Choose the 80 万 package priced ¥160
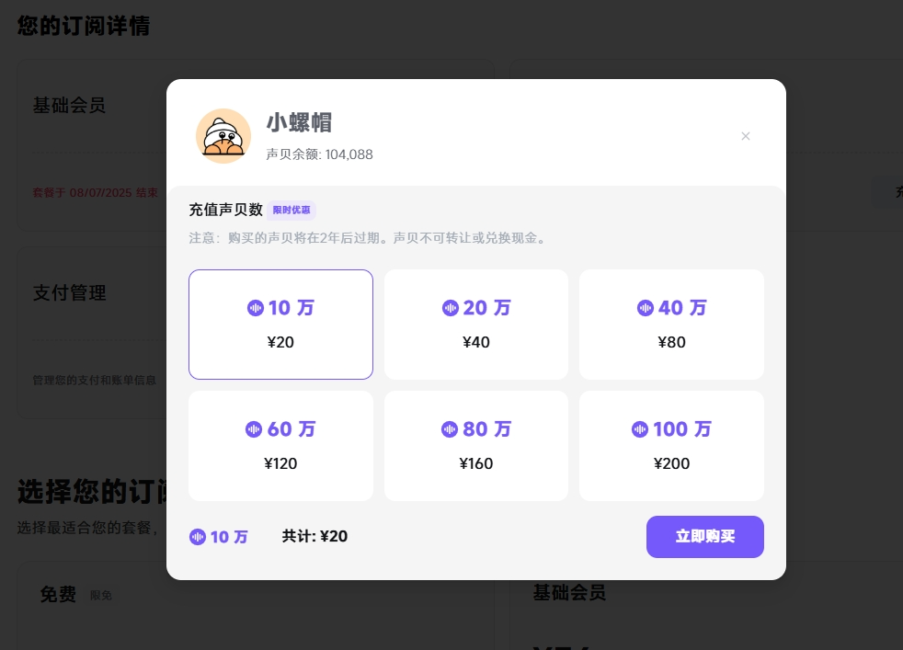The width and height of the screenshot is (903, 650). (476, 446)
